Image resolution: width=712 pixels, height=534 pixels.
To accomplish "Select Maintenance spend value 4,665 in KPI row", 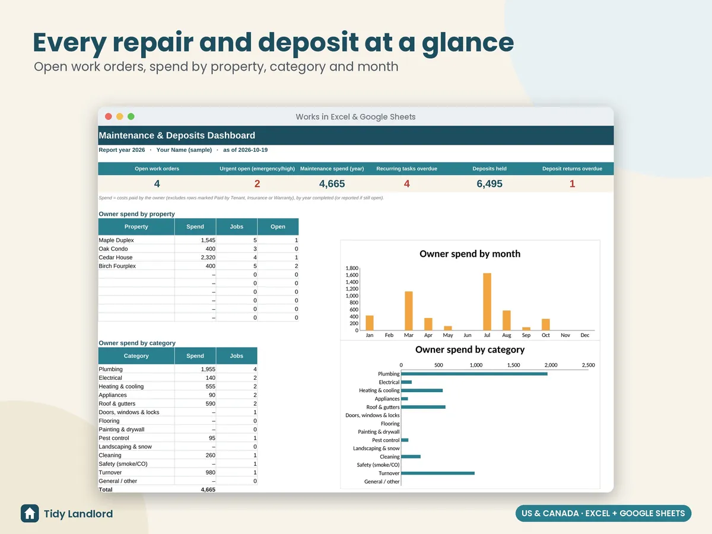I will click(332, 184).
